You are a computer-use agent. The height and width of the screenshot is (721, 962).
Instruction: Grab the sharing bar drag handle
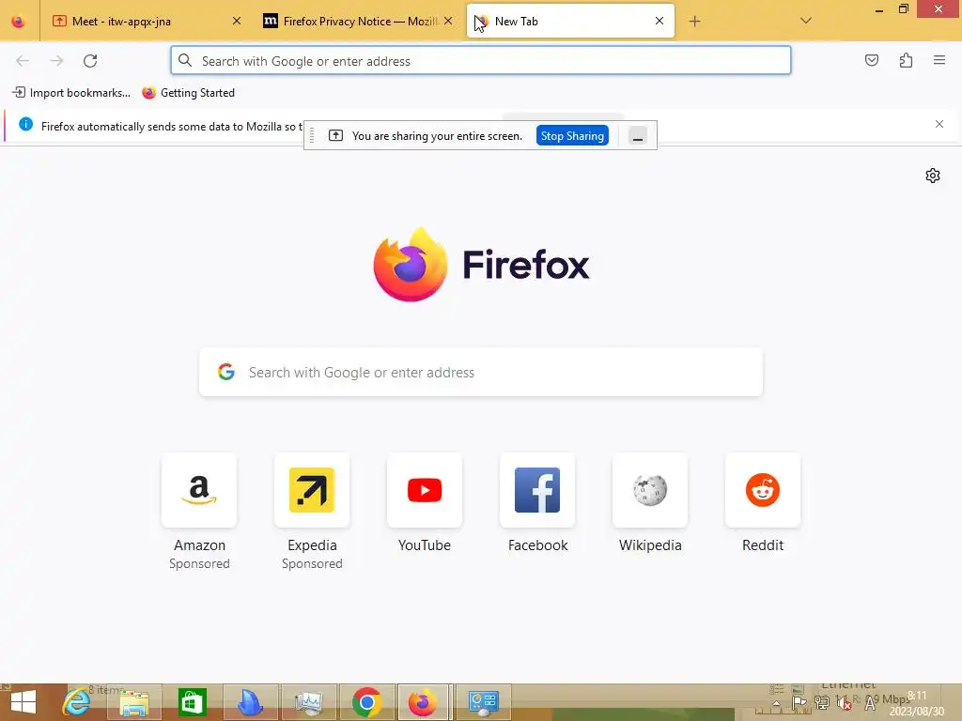[312, 135]
